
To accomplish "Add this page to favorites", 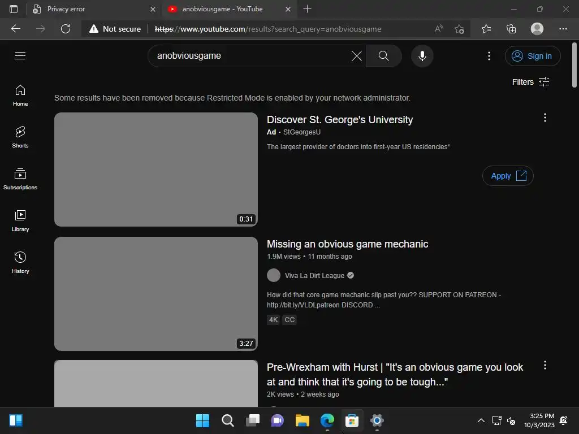I will 459,29.
